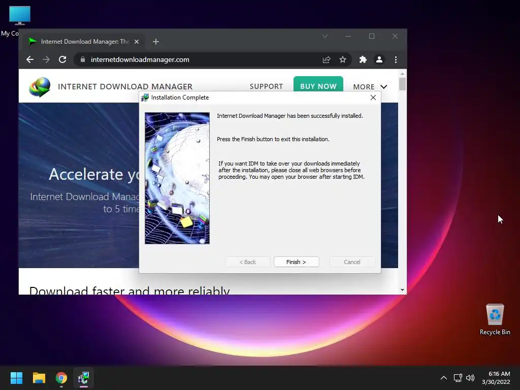Expand the MORE menu on the website
The image size is (520, 390).
pos(370,87)
